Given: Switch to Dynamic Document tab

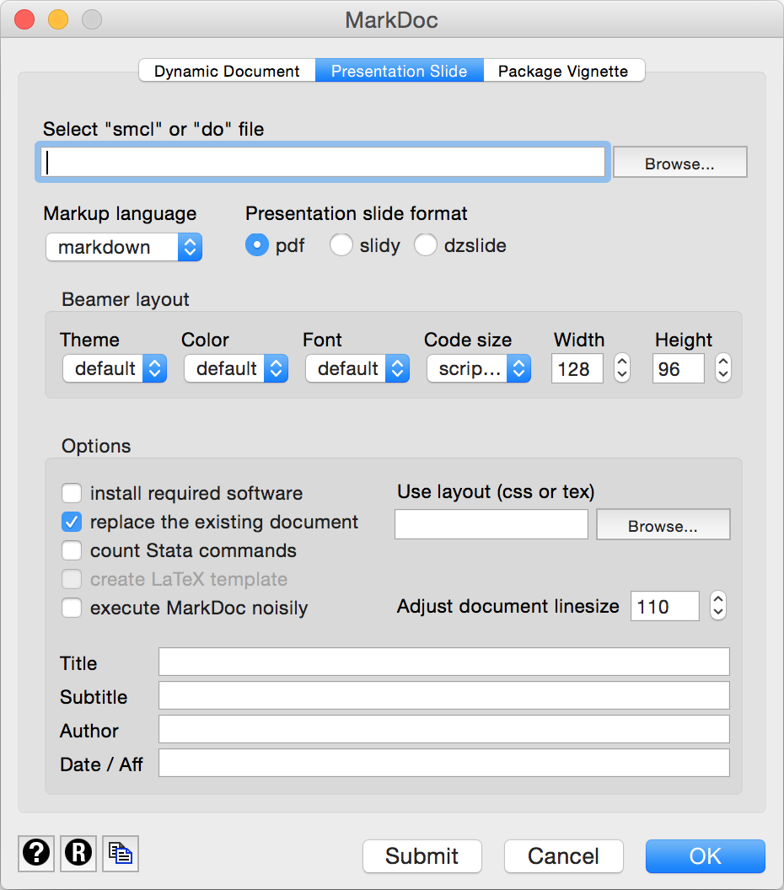Looking at the screenshot, I should [x=227, y=71].
